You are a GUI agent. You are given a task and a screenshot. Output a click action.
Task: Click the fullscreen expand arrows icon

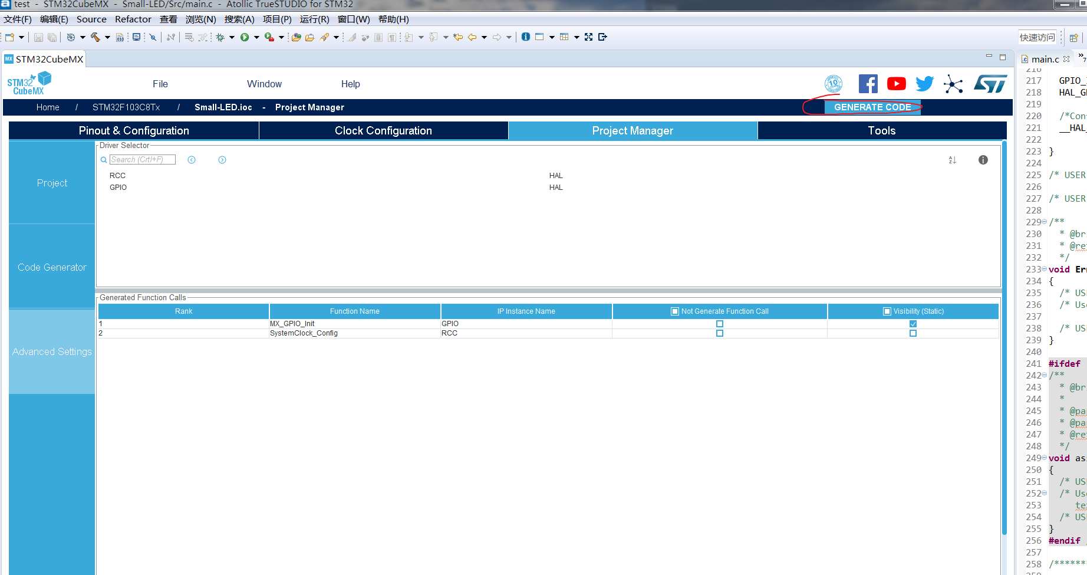[x=588, y=37]
